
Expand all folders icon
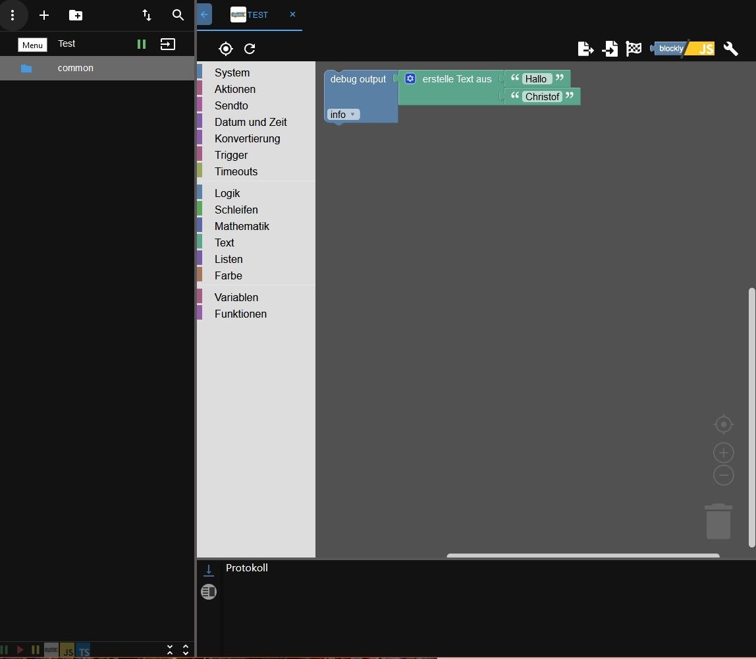pyautogui.click(x=186, y=650)
